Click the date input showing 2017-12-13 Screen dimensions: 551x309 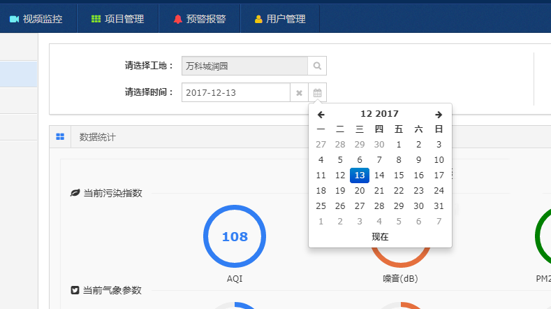[235, 92]
